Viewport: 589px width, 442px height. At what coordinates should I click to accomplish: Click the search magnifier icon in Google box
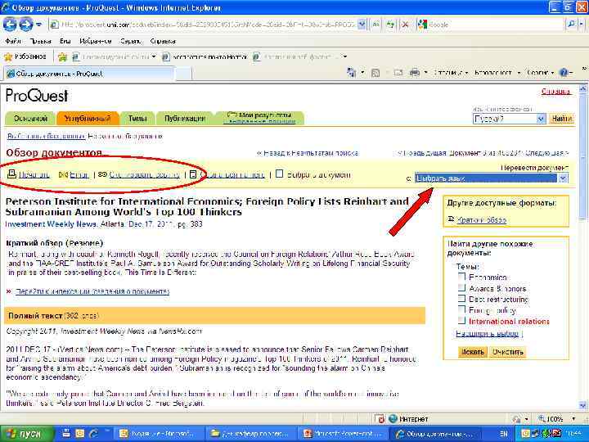[571, 25]
